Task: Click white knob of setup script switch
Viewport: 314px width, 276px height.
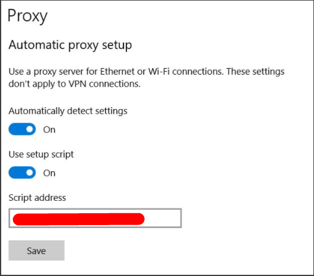Action: click(30, 173)
